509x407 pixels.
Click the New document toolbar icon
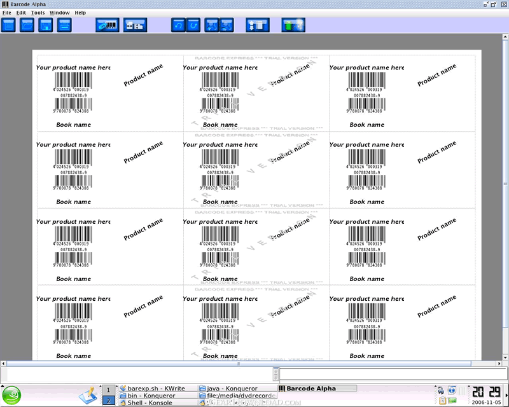pos(8,25)
